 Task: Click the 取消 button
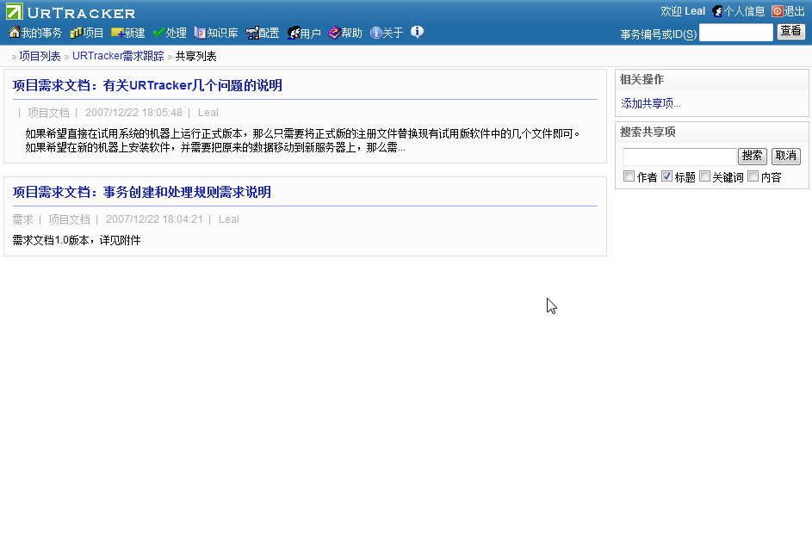click(x=785, y=157)
